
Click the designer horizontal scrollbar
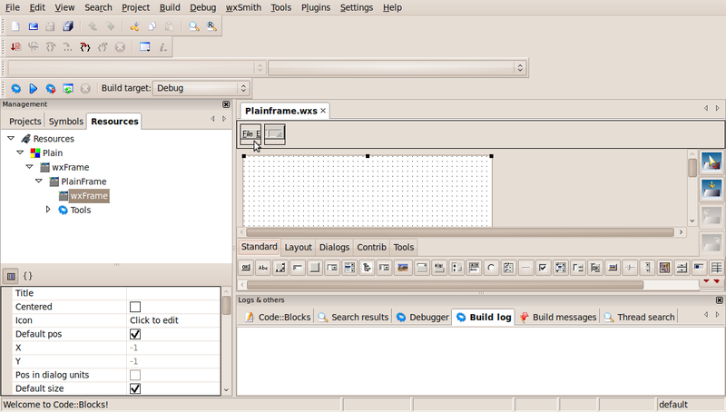(x=460, y=232)
